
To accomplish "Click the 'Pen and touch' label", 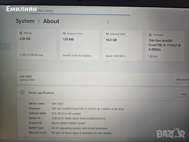I will pos(38,133).
